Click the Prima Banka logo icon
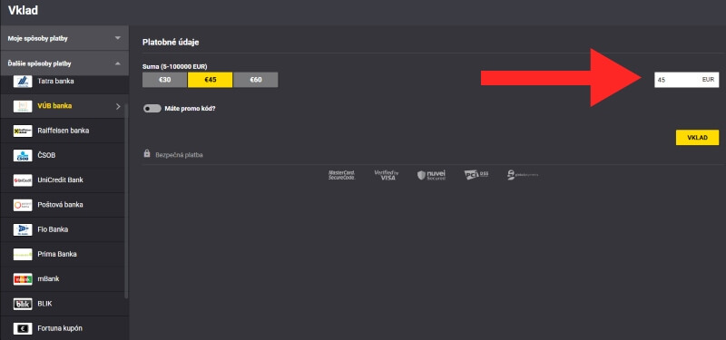 tap(23, 255)
